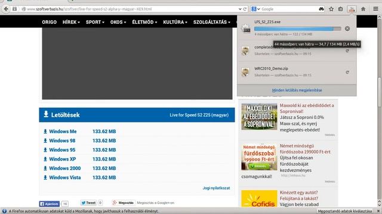Click the Facebook Ajánlom button
The height and width of the screenshot is (214, 382).
pos(49,204)
